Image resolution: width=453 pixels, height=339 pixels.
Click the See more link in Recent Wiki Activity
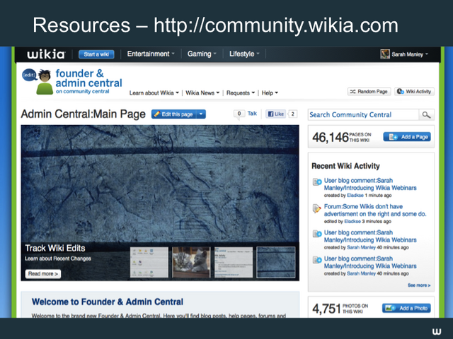click(419, 285)
